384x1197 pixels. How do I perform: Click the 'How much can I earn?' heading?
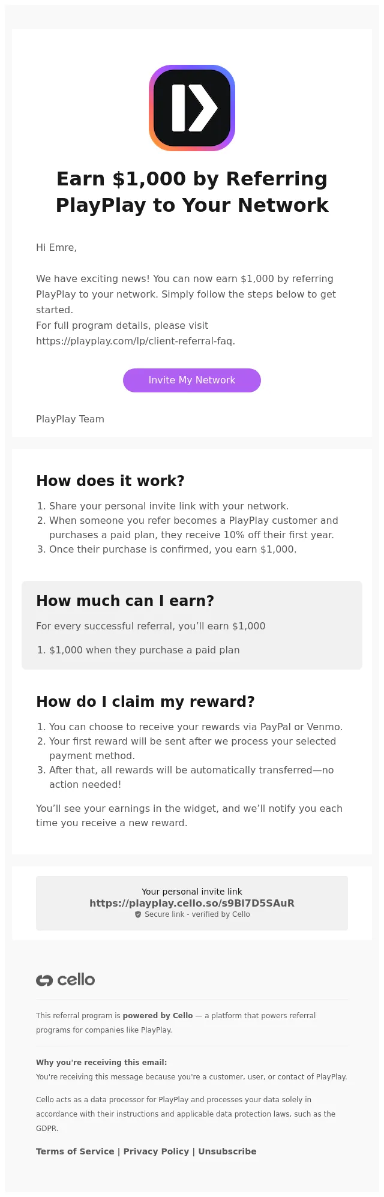[125, 601]
